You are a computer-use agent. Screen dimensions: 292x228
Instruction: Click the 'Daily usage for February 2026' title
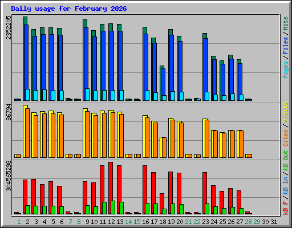pos(69,9)
